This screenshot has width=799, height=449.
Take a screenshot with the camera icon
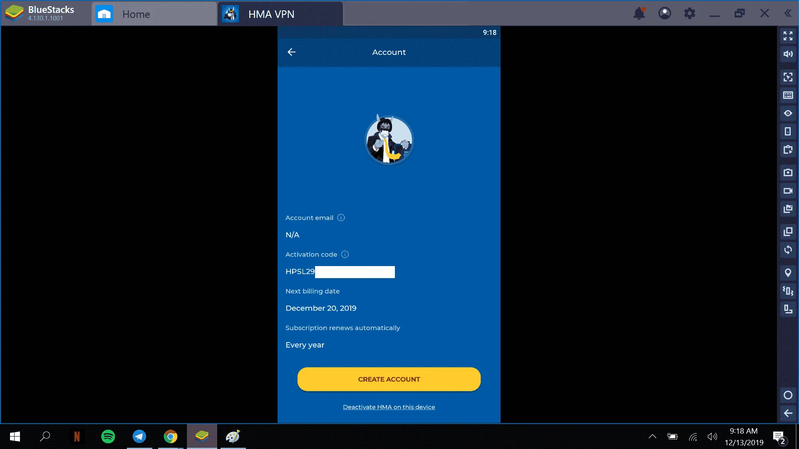click(788, 173)
